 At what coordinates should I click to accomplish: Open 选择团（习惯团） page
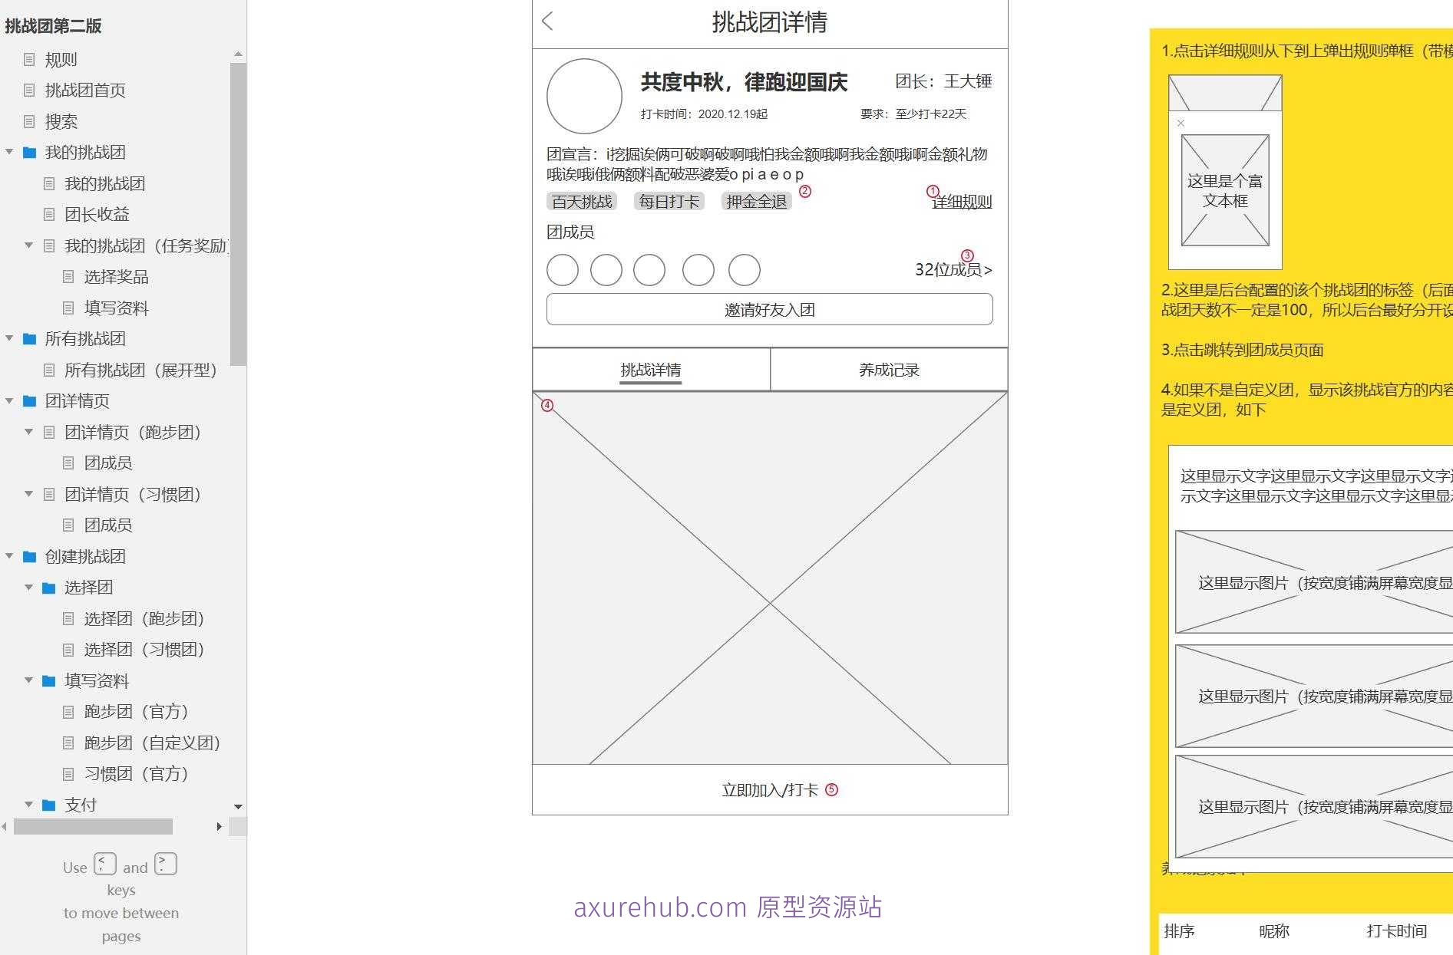144,650
